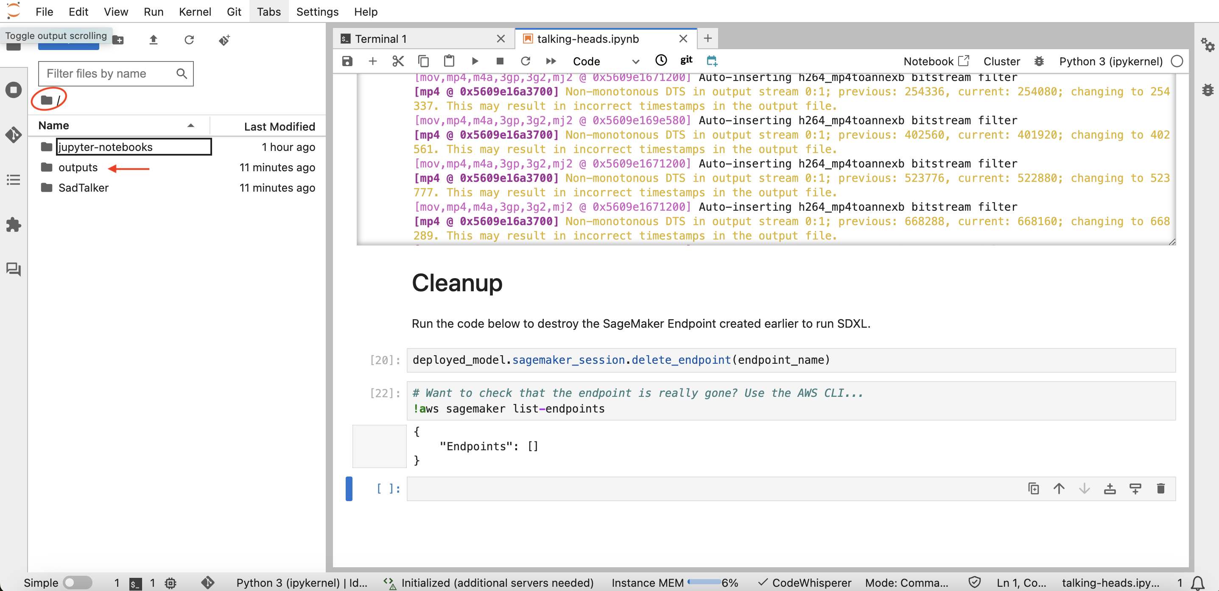1219x591 pixels.
Task: Open the Kernel menu
Action: point(195,11)
